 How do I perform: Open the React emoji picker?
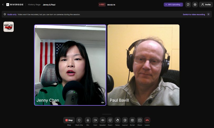pyautogui.click(x=110, y=120)
